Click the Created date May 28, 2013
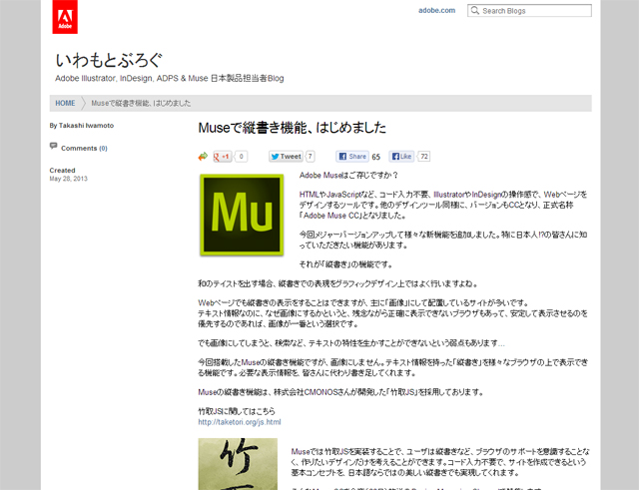639x490 pixels. (69, 179)
